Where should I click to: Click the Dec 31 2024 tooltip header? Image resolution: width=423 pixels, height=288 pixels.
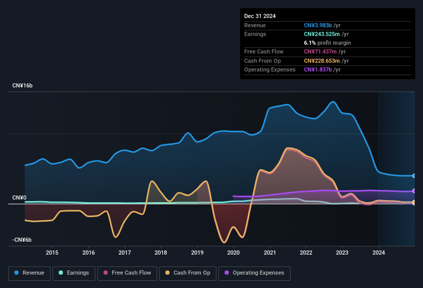point(260,16)
